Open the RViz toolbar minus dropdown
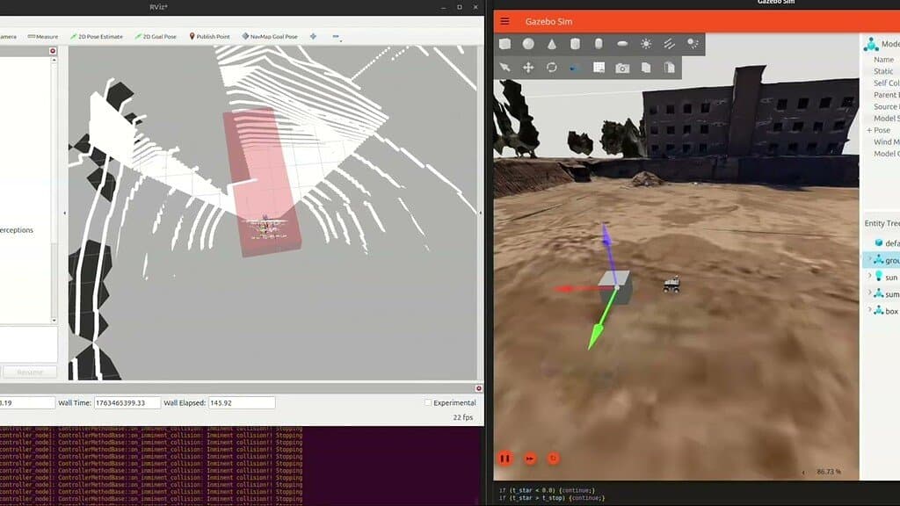 tap(337, 37)
